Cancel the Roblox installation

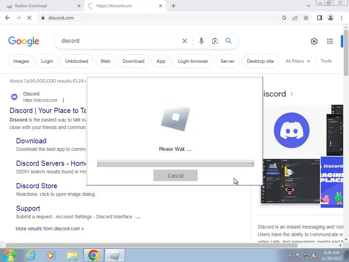tap(176, 176)
